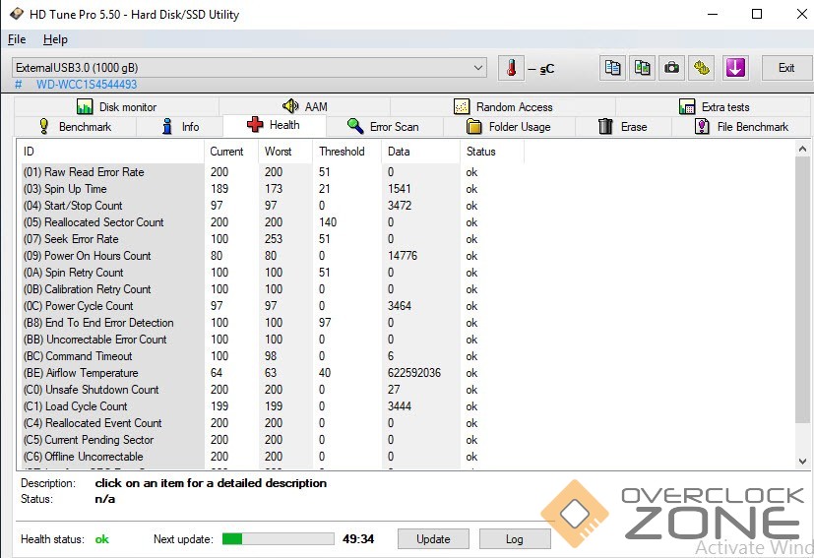Click the Exit button
This screenshot has width=814, height=558.
(786, 68)
